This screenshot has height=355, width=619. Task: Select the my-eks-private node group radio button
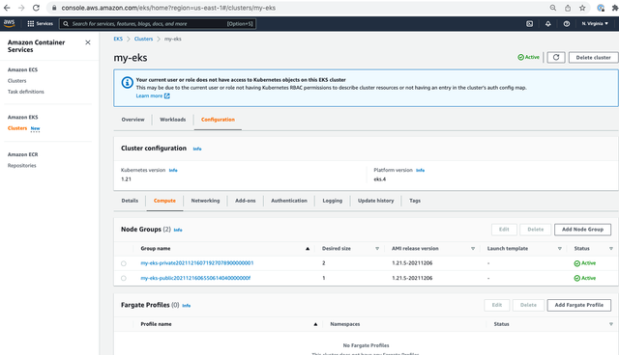tap(124, 263)
